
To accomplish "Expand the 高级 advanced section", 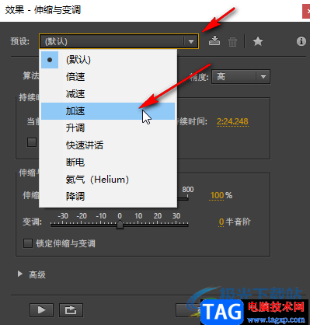I will point(20,274).
